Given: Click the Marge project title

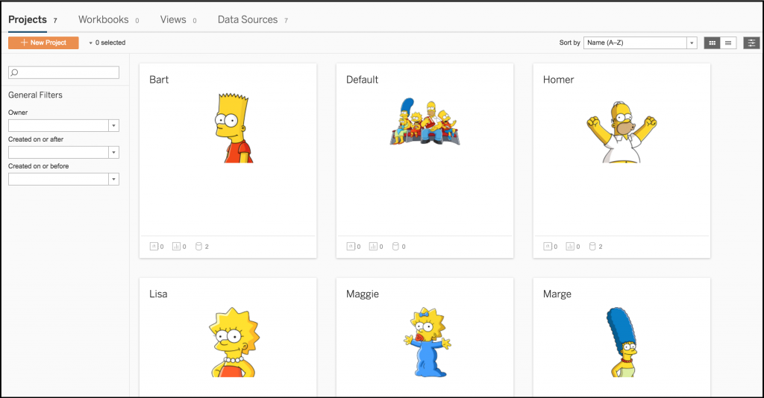Looking at the screenshot, I should tap(557, 294).
